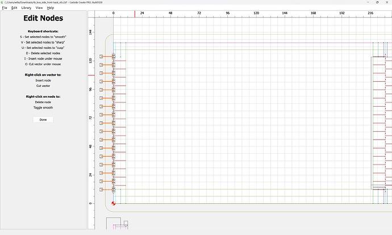The height and width of the screenshot is (235, 392).
Task: Click the Carbide Create icon in title bar
Action: [3, 2]
